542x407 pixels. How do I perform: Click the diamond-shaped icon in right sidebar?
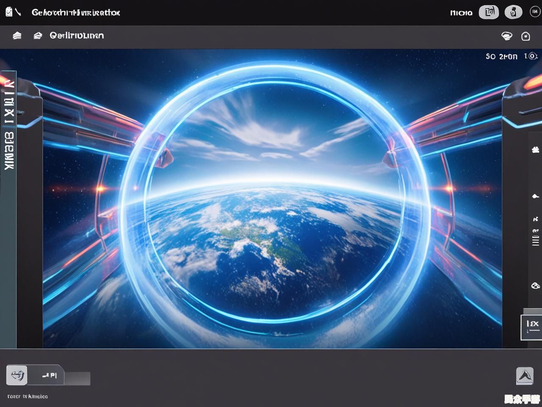pyautogui.click(x=535, y=196)
